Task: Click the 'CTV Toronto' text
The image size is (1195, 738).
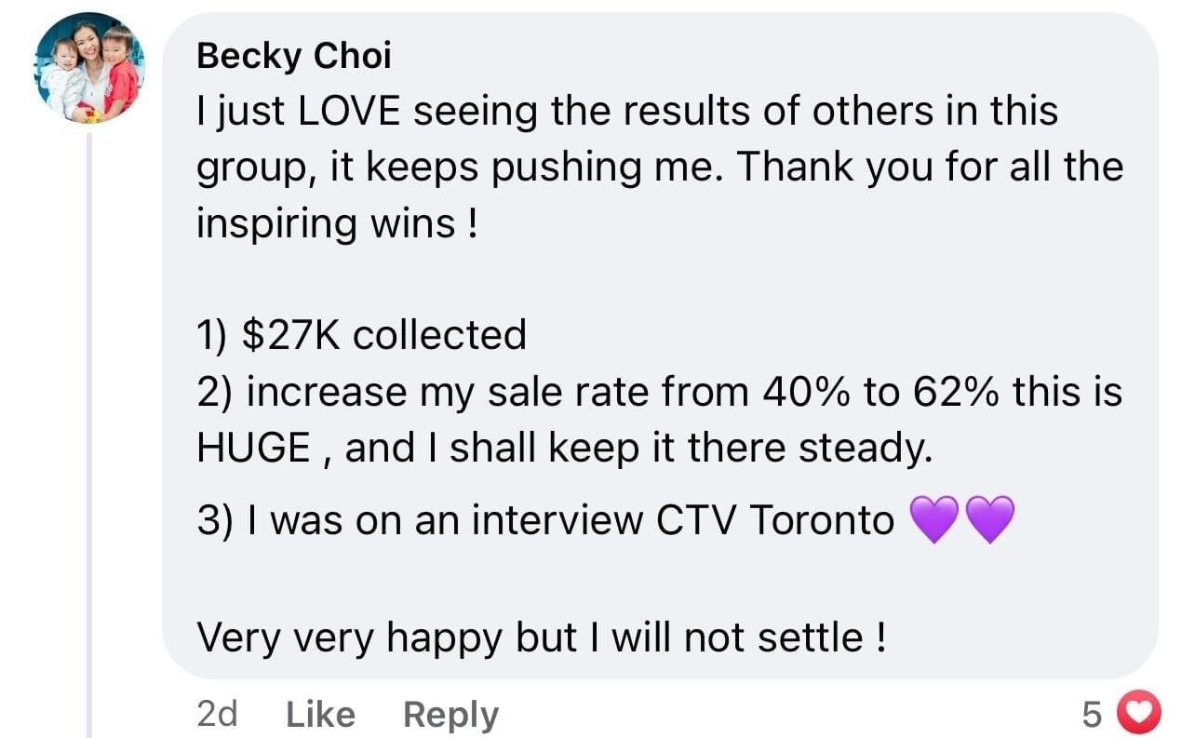Action: (774, 521)
